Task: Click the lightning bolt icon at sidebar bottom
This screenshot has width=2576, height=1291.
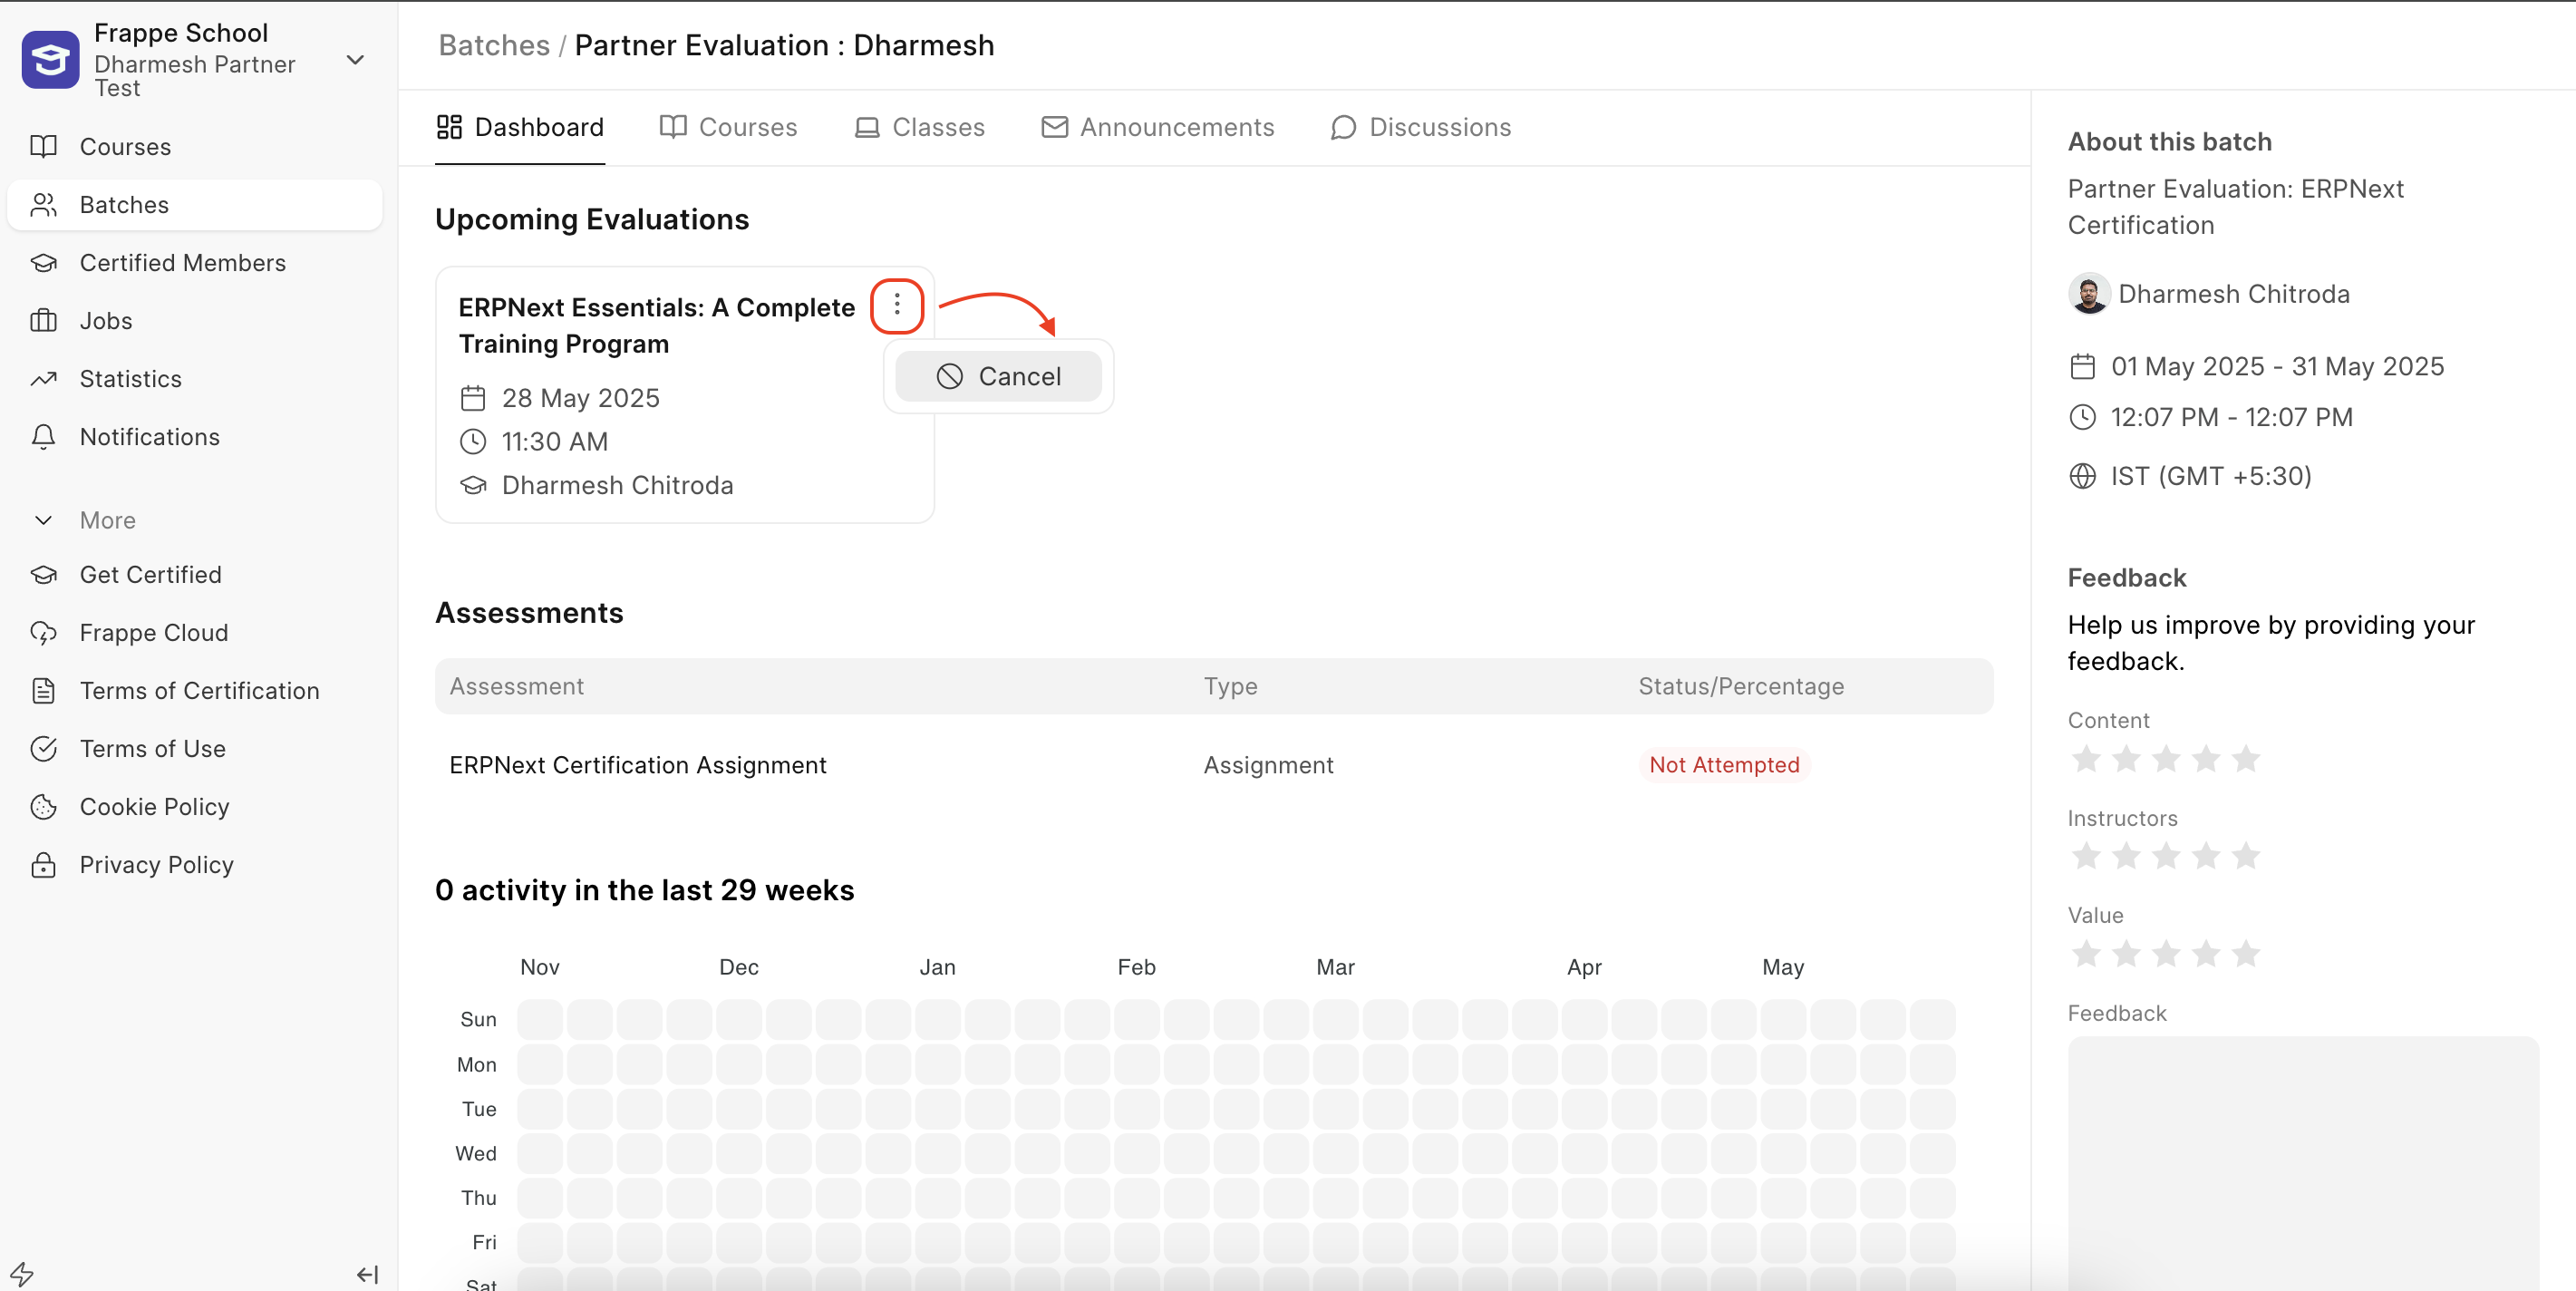Action: pyautogui.click(x=22, y=1273)
